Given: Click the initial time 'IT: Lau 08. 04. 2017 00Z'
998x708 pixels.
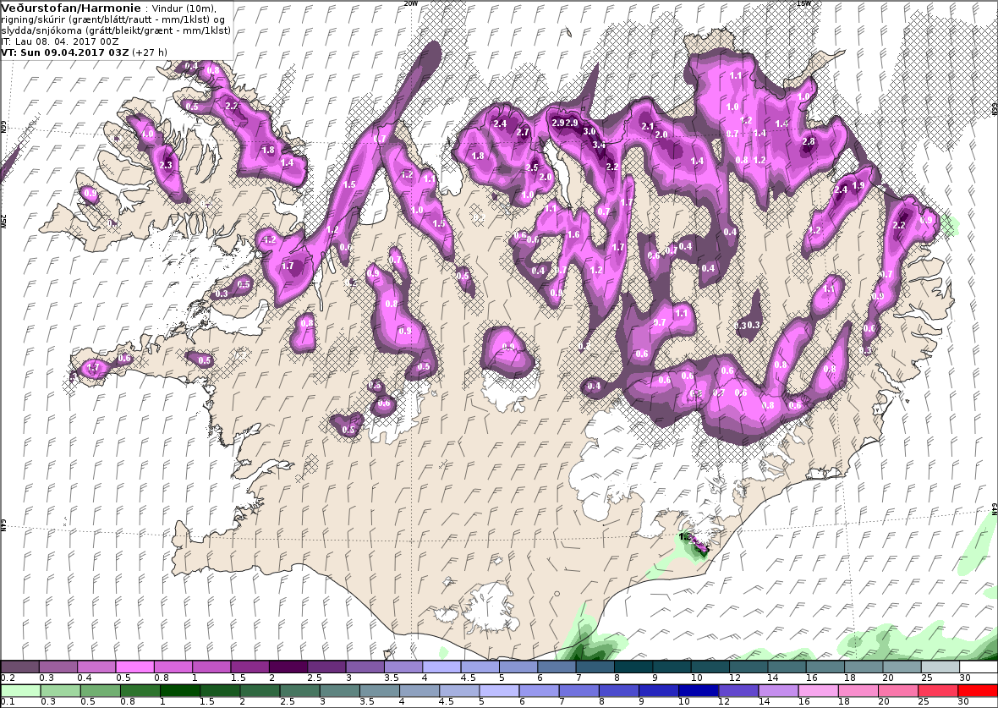Looking at the screenshot, I should [x=60, y=41].
